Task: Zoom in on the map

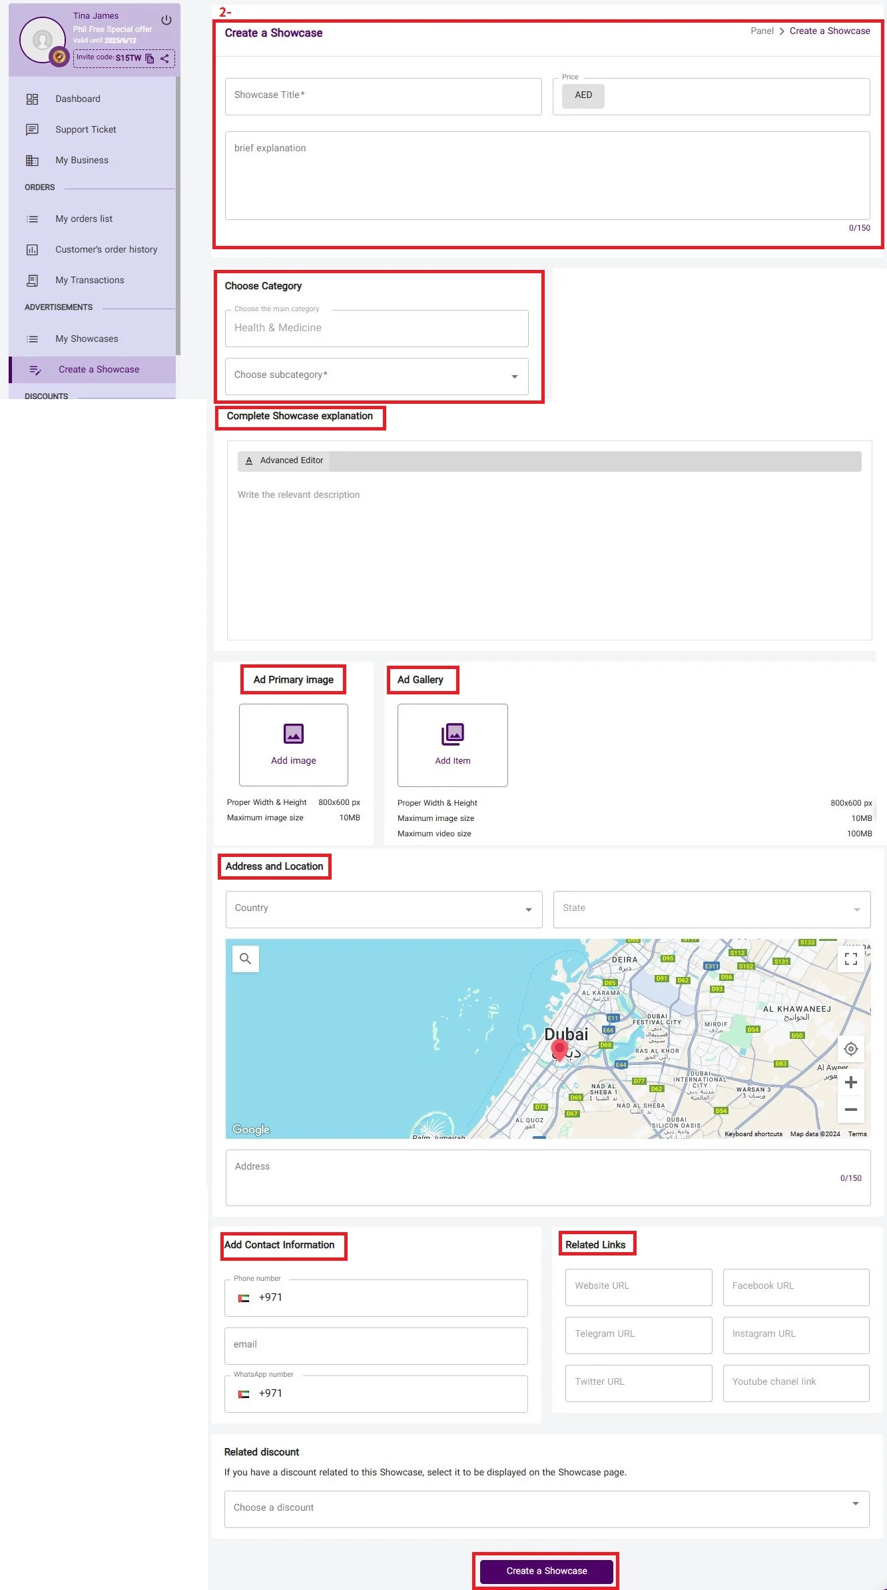Action: [850, 1083]
